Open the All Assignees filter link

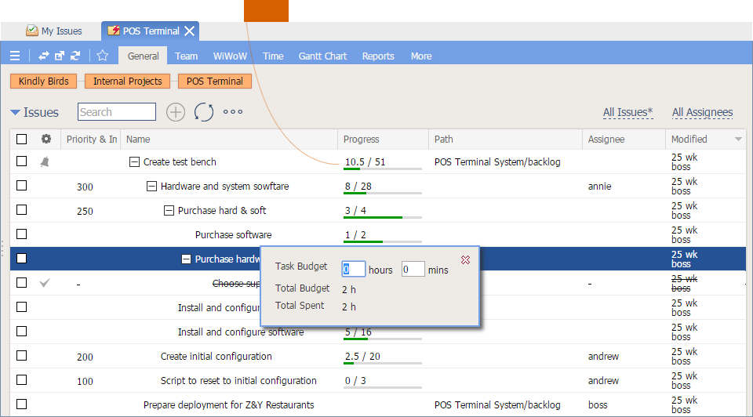702,113
